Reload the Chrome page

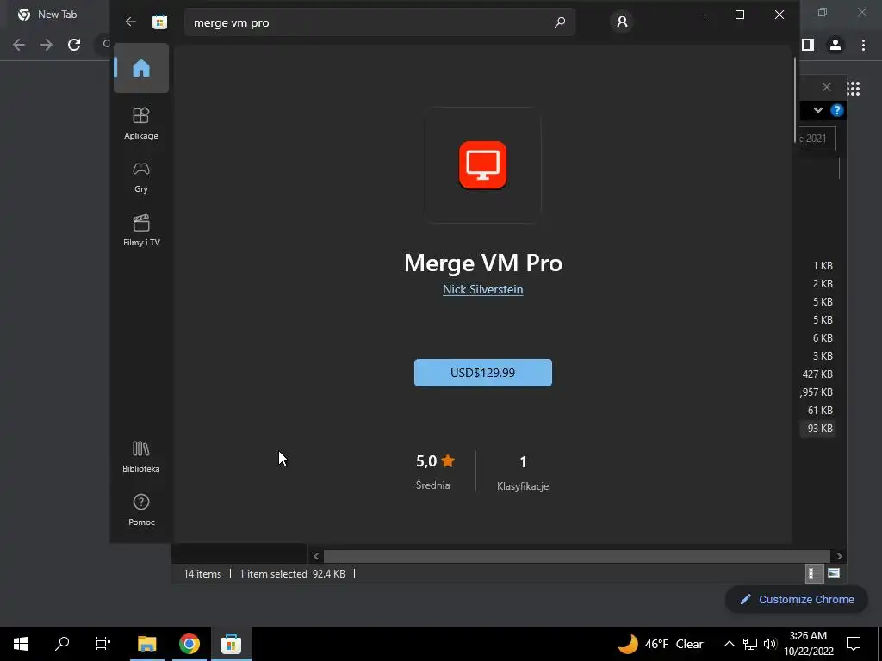point(74,45)
